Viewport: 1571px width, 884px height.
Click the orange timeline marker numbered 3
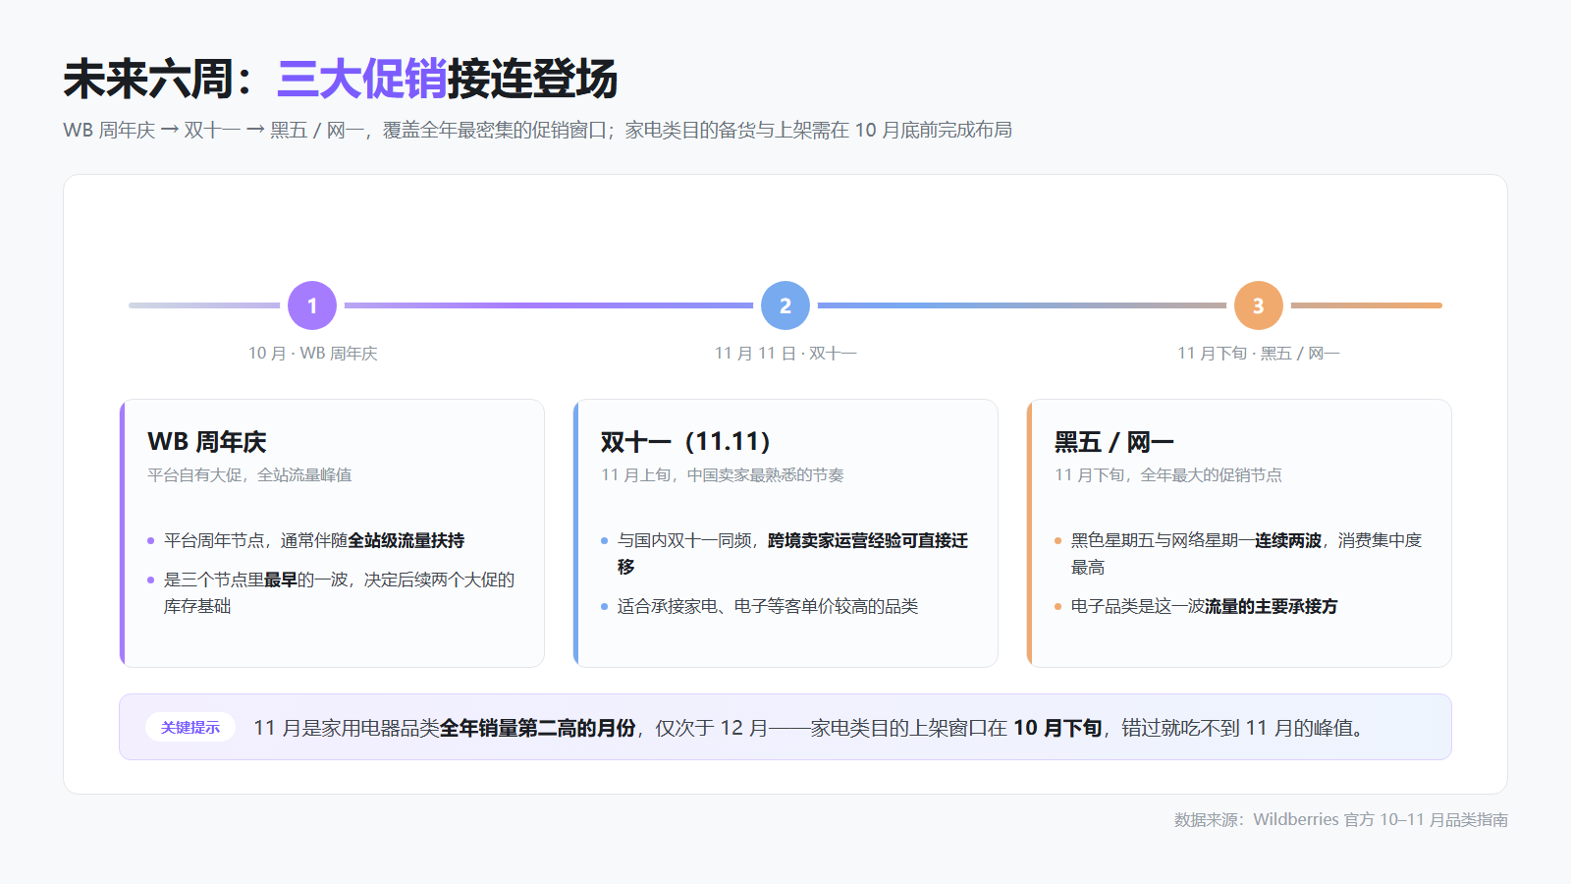1259,305
